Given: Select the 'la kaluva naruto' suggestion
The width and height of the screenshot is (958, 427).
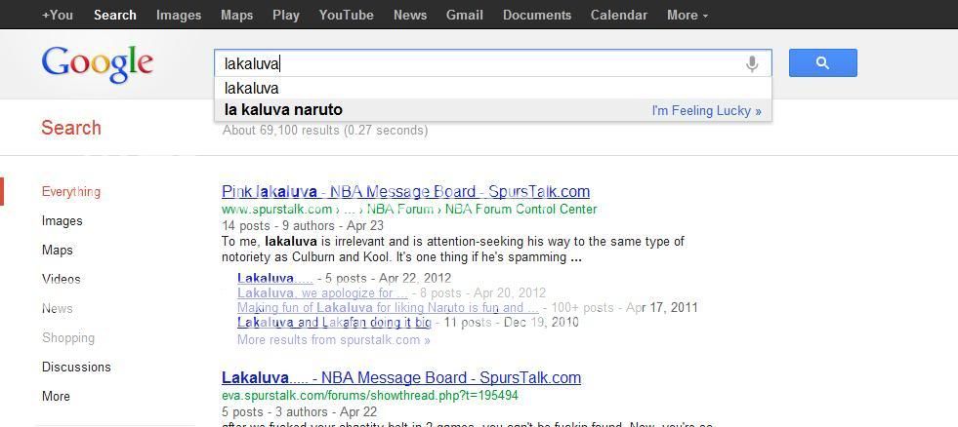Looking at the screenshot, I should pyautogui.click(x=283, y=110).
